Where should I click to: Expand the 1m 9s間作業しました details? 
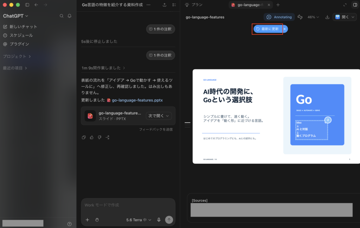point(103,68)
